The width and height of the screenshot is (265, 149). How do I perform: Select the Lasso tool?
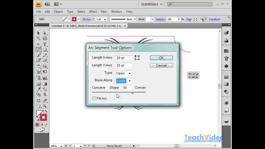45,38
